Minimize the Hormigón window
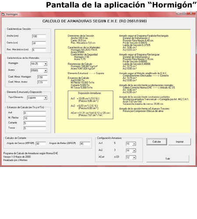This screenshot has height=219, width=197. (x=179, y=14)
